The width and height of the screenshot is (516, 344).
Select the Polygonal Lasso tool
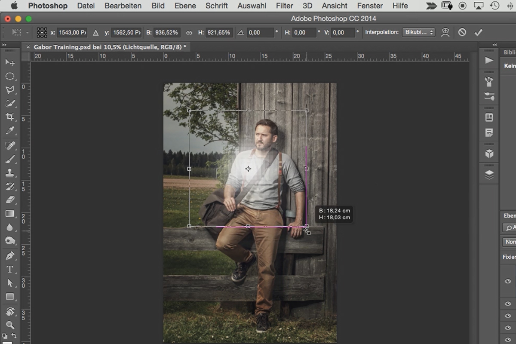coord(10,90)
